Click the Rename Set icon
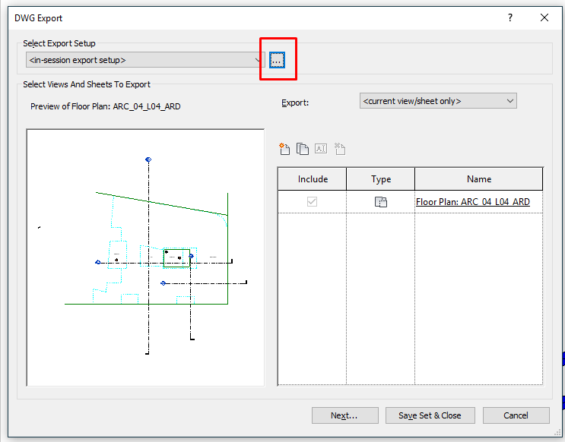 coord(321,148)
